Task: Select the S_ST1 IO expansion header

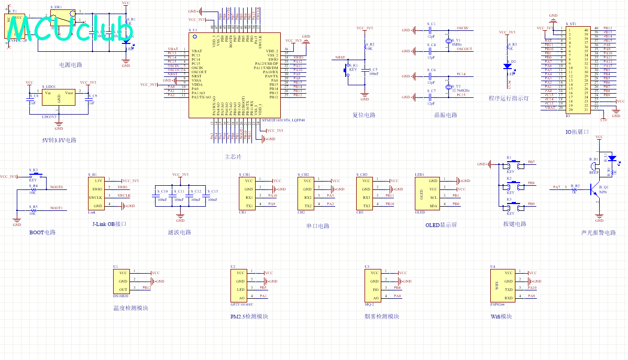Action: tap(578, 71)
